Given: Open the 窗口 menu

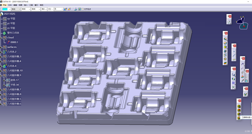Looking at the screenshot, I should [x=36, y=5].
